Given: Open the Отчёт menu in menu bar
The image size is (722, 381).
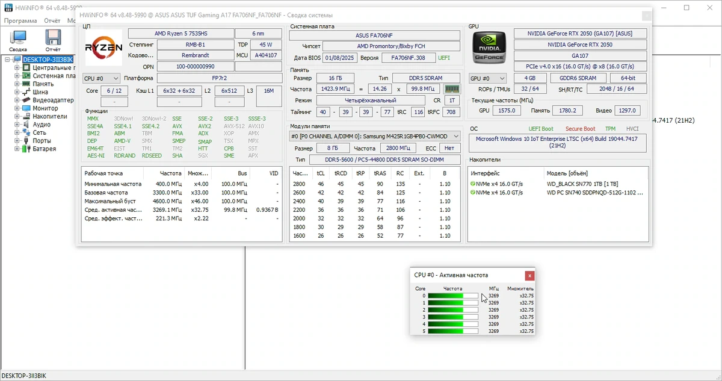Looking at the screenshot, I should pyautogui.click(x=52, y=20).
